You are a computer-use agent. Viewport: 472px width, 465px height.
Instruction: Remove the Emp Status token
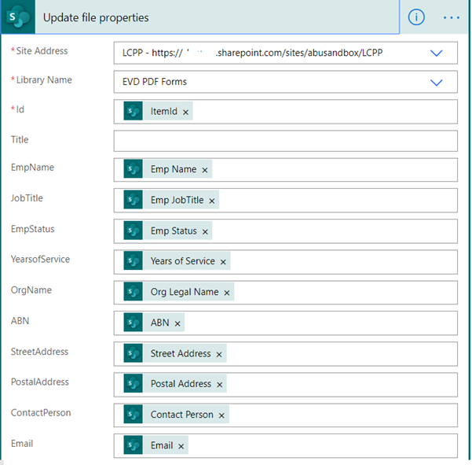(205, 232)
